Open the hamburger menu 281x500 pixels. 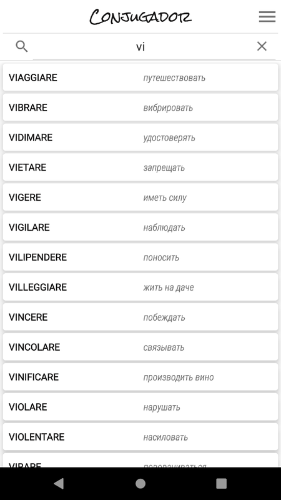(267, 17)
